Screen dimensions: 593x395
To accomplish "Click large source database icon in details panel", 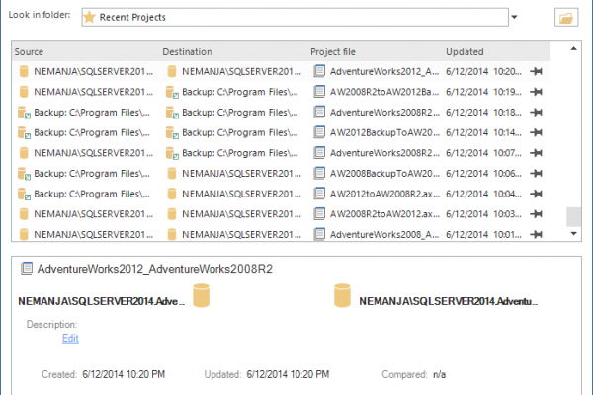I will [202, 295].
